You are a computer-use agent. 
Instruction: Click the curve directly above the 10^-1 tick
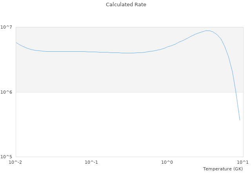[91, 52]
